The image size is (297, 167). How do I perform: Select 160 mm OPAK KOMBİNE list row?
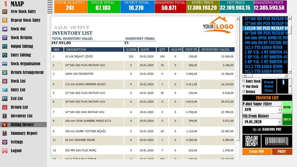pyautogui.click(x=265, y=38)
